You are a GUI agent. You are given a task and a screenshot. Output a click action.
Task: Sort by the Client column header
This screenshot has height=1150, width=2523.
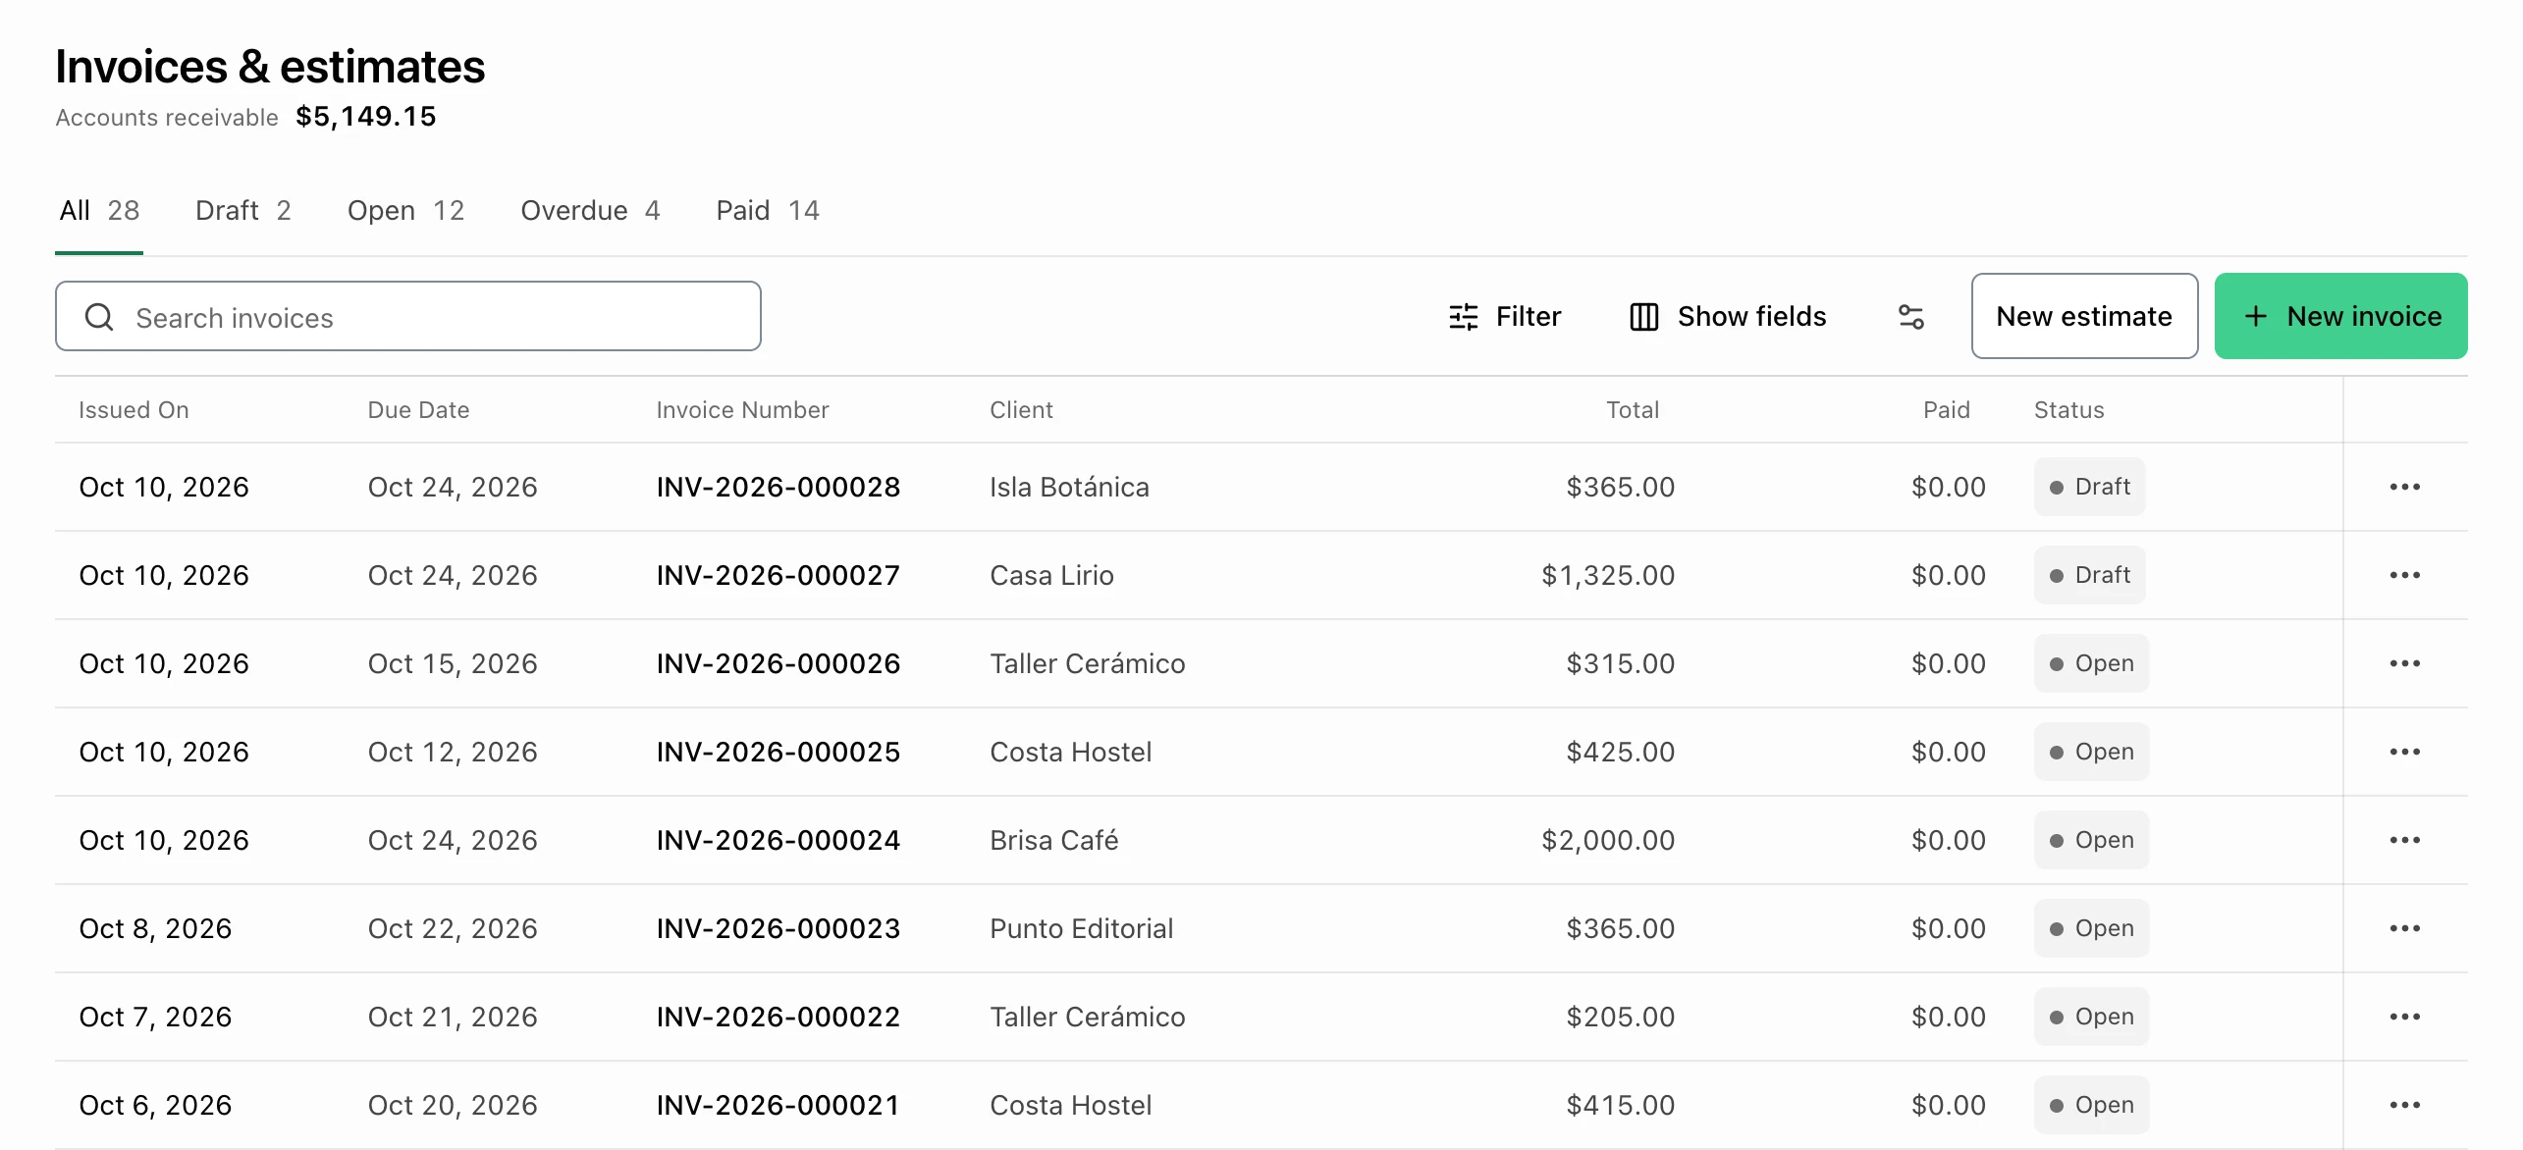coord(1021,410)
